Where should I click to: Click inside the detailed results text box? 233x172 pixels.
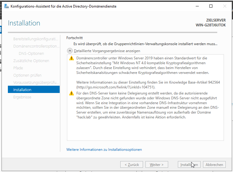145,130
